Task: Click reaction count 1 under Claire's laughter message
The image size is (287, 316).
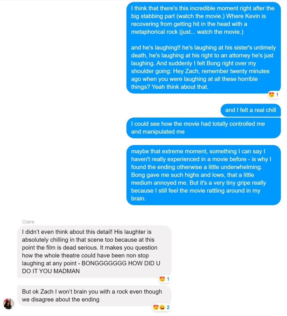Action: (x=168, y=279)
